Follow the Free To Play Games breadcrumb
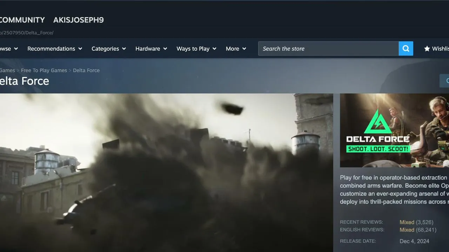 click(x=44, y=70)
